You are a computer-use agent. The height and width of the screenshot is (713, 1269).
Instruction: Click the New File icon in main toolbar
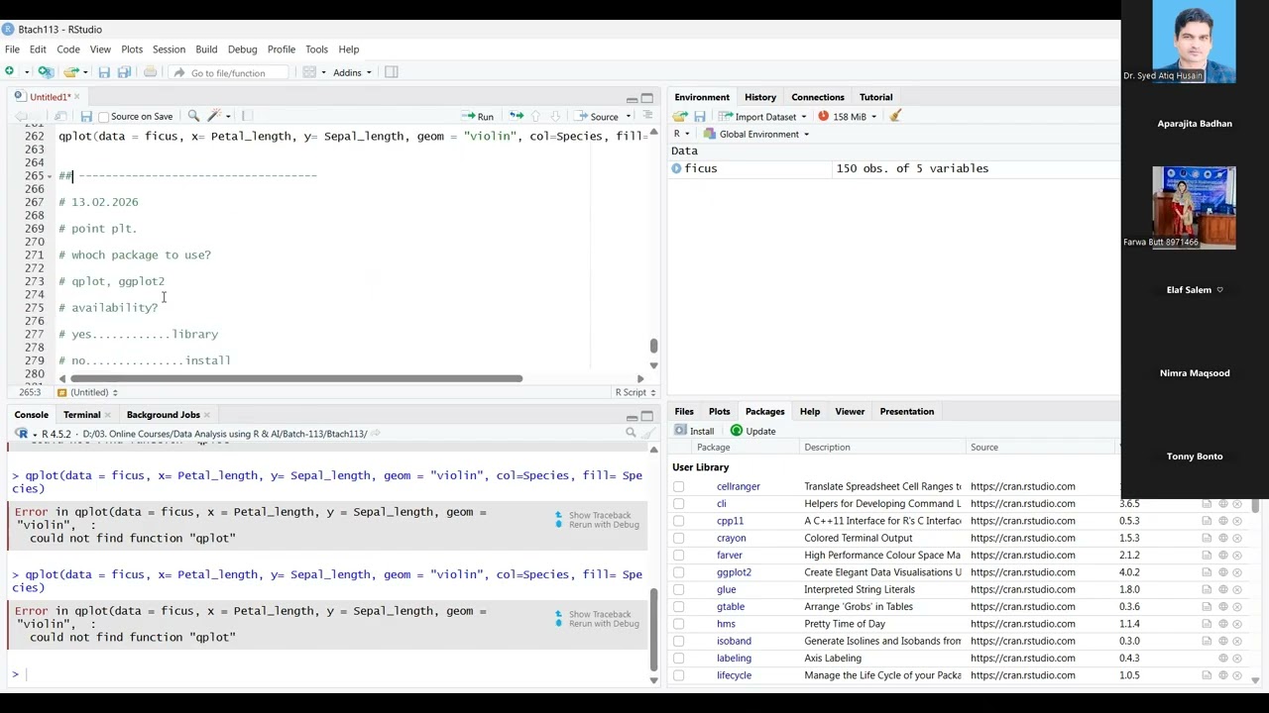(x=10, y=72)
